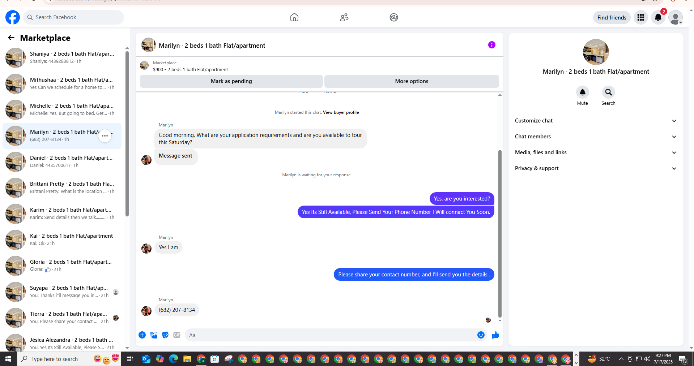Open File Explorer from the taskbar
The width and height of the screenshot is (694, 366).
click(x=187, y=359)
